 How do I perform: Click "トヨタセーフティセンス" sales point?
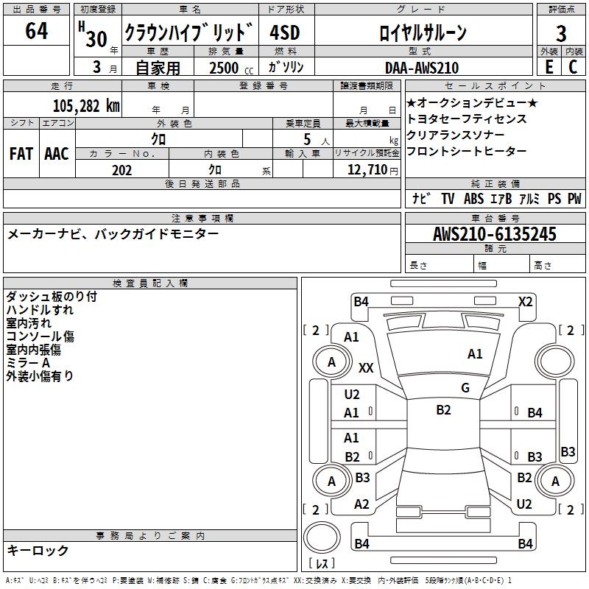tap(467, 119)
